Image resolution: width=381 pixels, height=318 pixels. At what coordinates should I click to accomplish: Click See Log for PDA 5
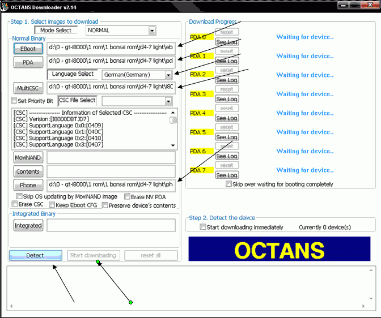click(x=227, y=137)
